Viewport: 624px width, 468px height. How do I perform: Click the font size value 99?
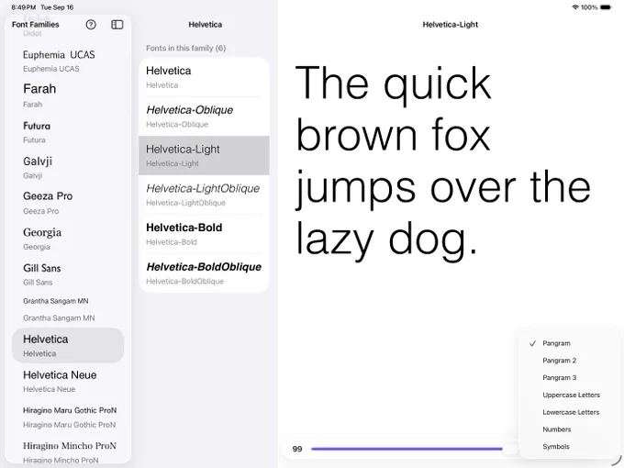tap(297, 449)
